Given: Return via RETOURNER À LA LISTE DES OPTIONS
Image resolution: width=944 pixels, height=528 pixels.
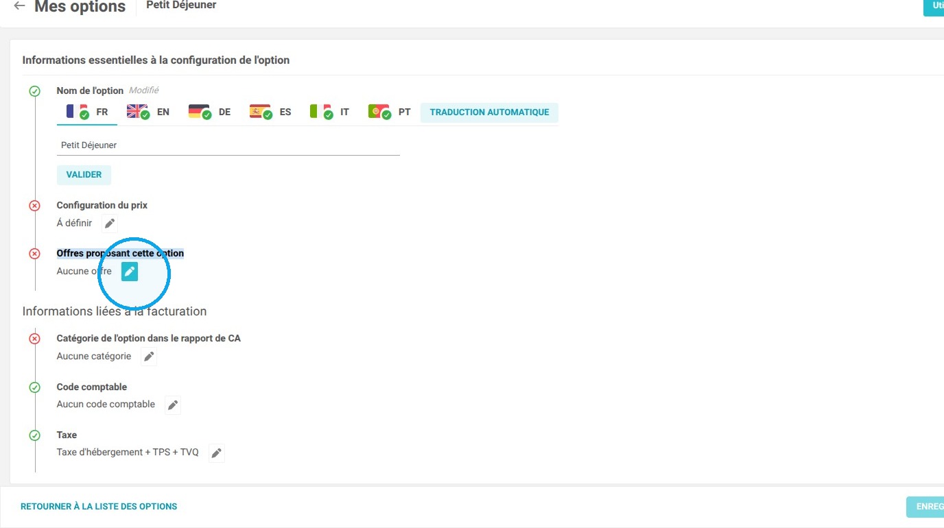Looking at the screenshot, I should (x=99, y=507).
